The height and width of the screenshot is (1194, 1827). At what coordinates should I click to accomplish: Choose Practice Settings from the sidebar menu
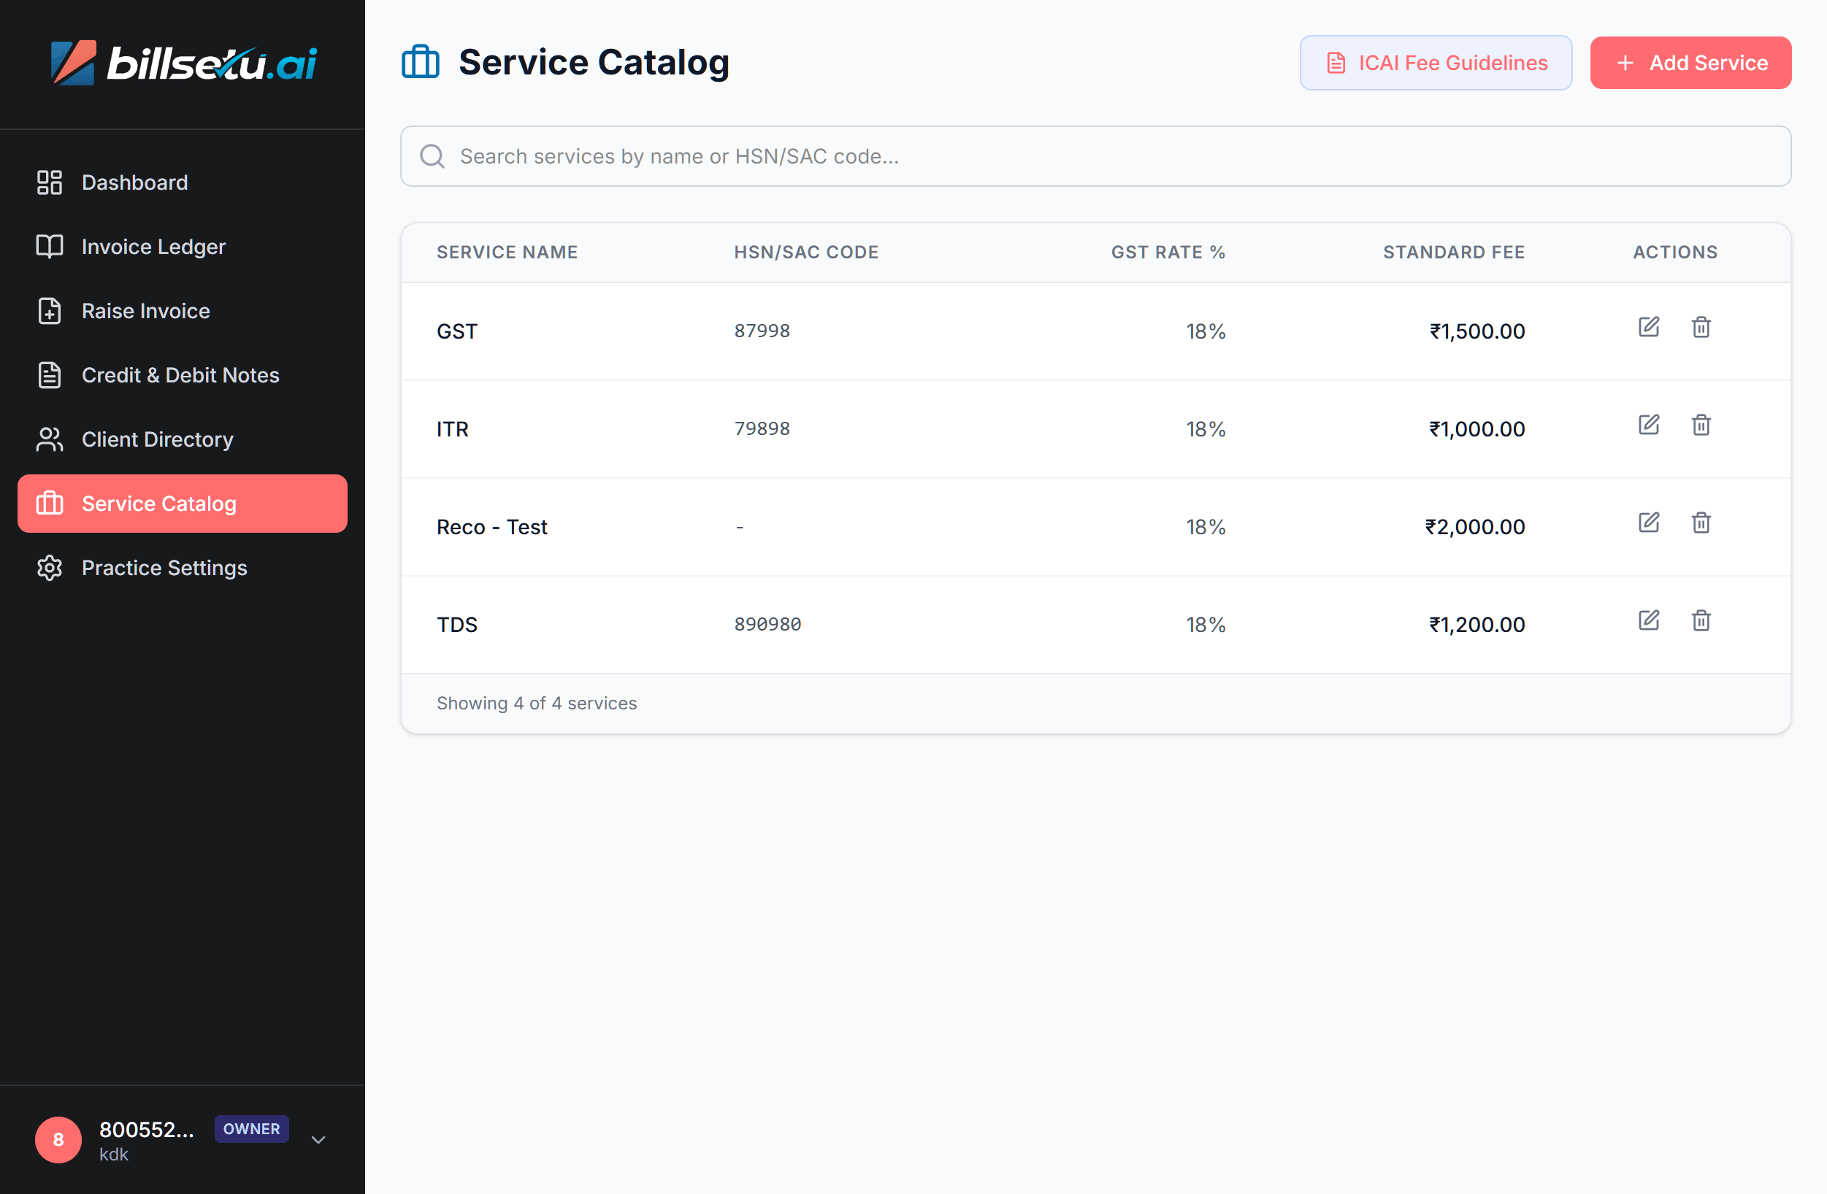click(x=164, y=568)
